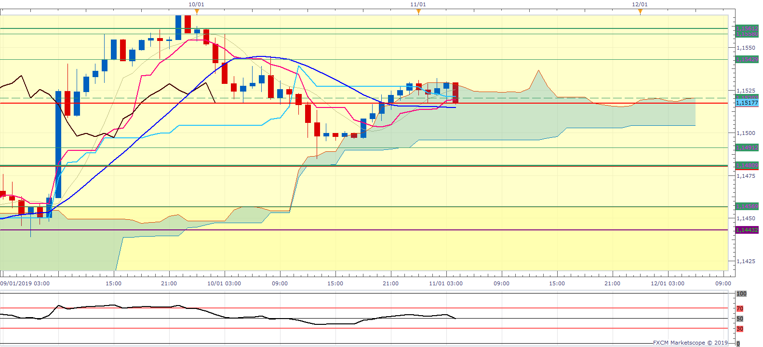This screenshot has width=763, height=347.
Task: Click the 12/01 03:00 time axis label
Action: coord(668,283)
